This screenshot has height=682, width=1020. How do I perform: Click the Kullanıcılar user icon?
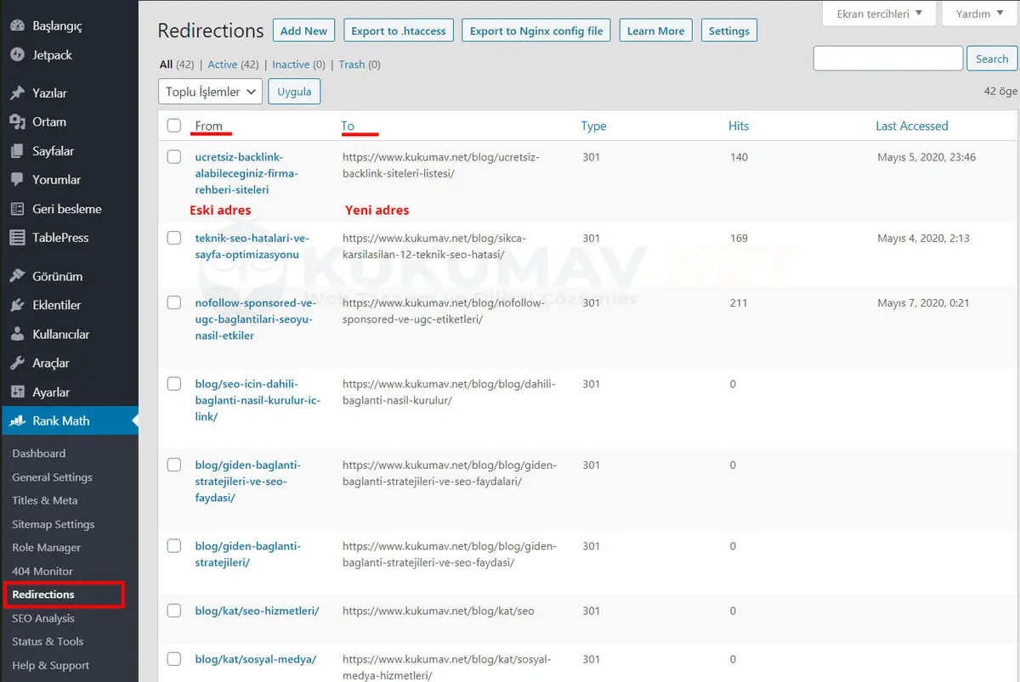[17, 334]
